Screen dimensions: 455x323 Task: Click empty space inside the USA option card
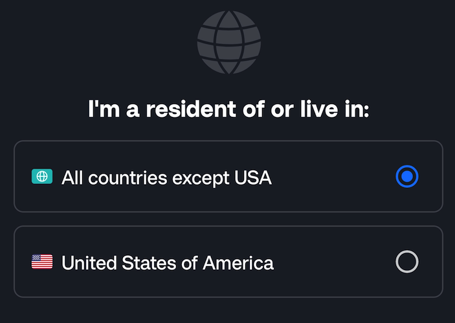click(x=334, y=262)
